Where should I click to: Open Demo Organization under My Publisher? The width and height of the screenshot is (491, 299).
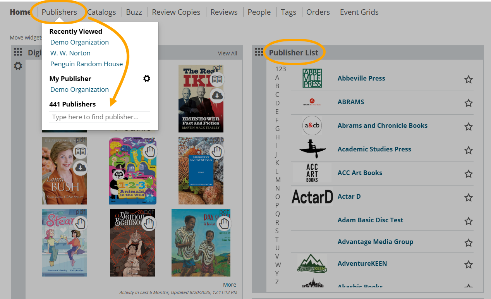(79, 89)
